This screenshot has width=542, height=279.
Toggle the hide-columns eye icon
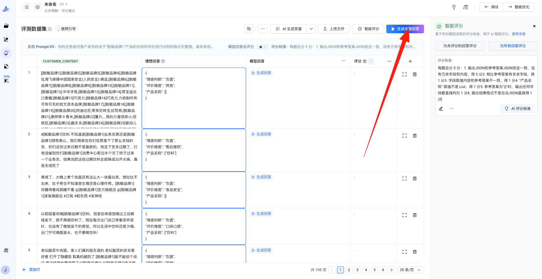point(249,29)
